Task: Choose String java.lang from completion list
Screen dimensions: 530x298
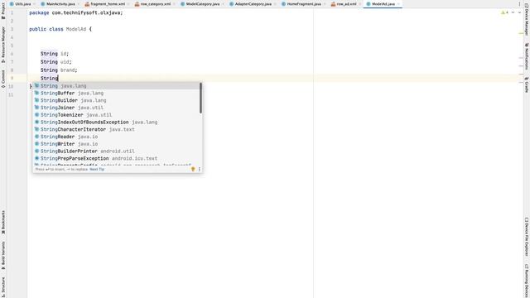Action: coord(117,86)
